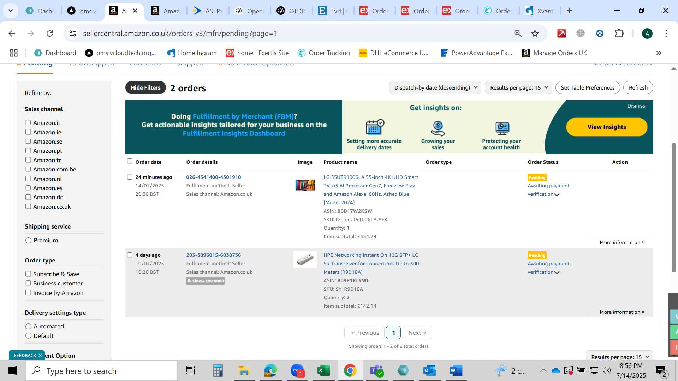Click the blue circular extension icon
The width and height of the screenshot is (678, 381).
pos(600,34)
